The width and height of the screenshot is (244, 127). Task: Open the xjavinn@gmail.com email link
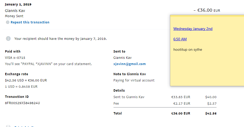click(x=129, y=64)
